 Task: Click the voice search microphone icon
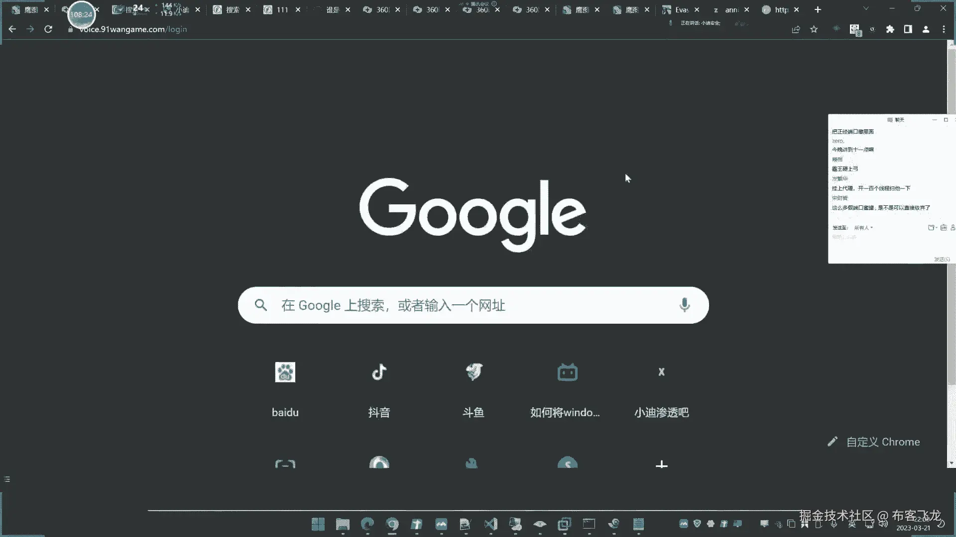684,305
